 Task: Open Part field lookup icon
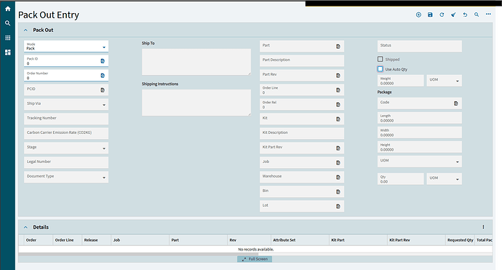pos(338,47)
